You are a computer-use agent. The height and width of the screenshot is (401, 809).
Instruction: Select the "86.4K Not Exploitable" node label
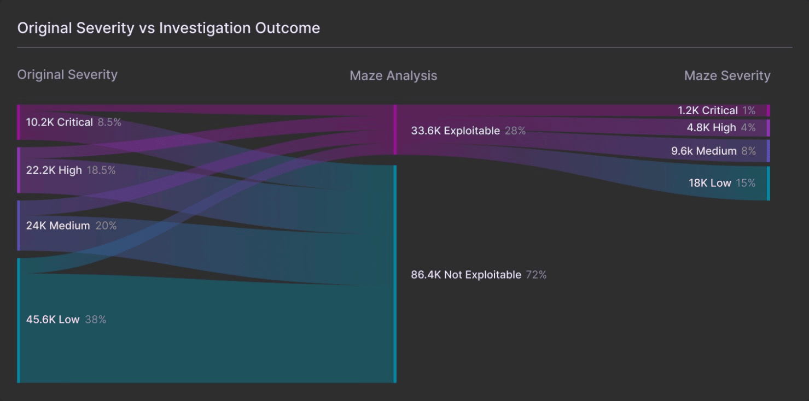coord(466,275)
